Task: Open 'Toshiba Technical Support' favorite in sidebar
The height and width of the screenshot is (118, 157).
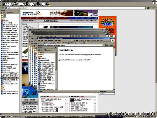Action: tap(10, 72)
